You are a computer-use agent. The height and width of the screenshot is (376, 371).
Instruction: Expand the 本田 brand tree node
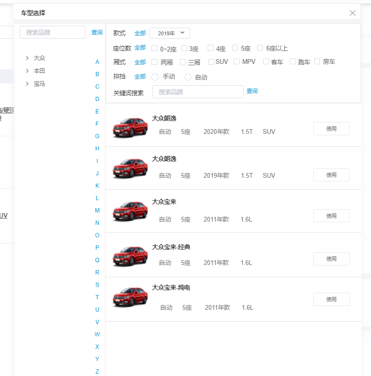tap(27, 71)
